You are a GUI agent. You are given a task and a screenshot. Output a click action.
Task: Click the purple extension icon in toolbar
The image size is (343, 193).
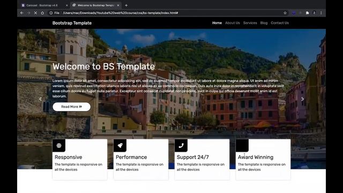294,13
